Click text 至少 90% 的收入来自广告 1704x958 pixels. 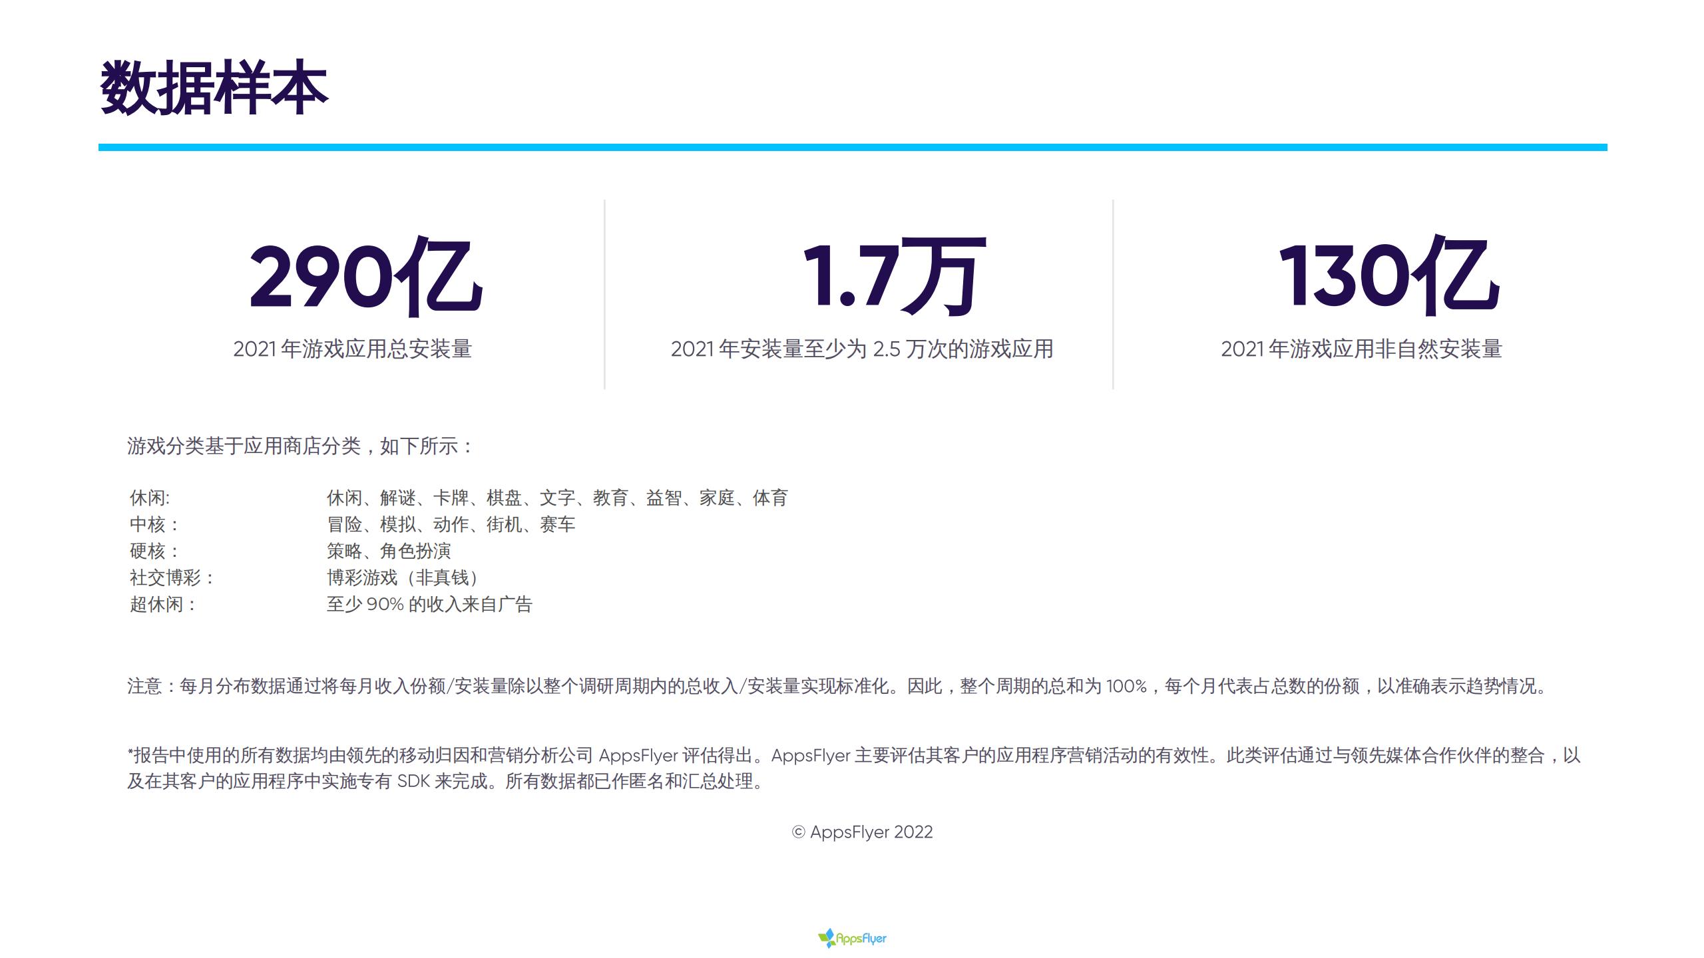[429, 604]
